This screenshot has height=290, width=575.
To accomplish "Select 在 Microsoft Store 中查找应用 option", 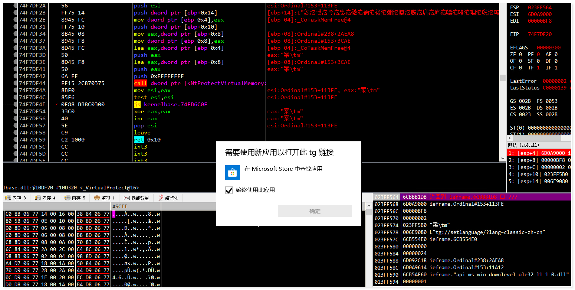I will click(x=283, y=169).
